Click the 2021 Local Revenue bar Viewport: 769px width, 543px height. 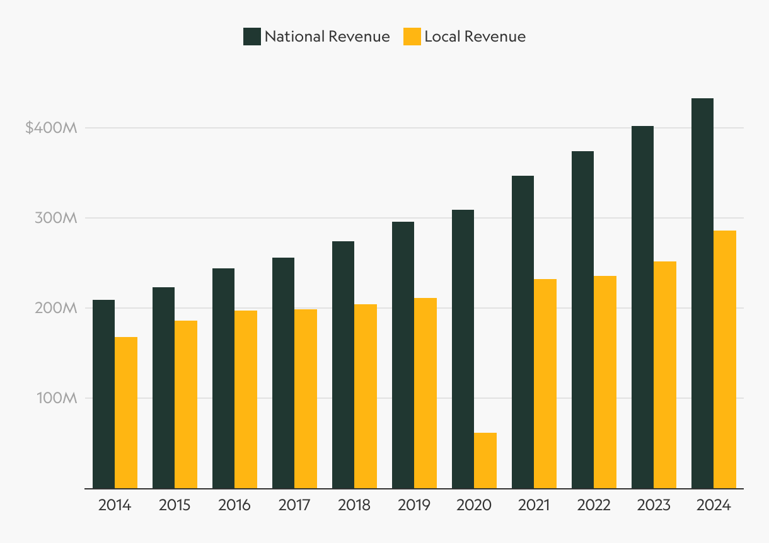pos(545,384)
